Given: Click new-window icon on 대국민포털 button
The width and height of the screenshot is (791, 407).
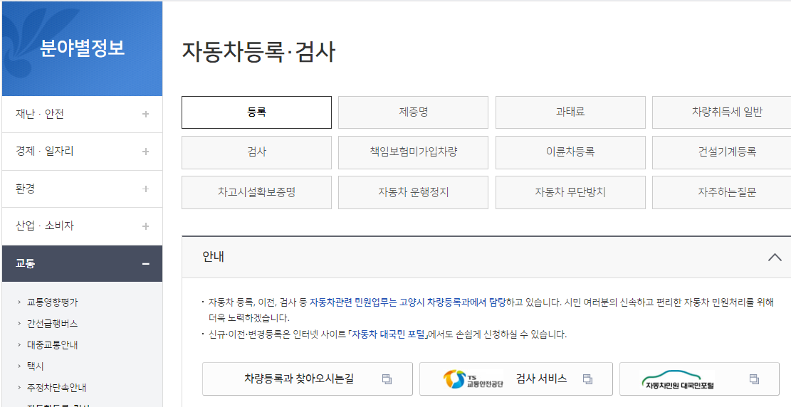Looking at the screenshot, I should pyautogui.click(x=754, y=379).
